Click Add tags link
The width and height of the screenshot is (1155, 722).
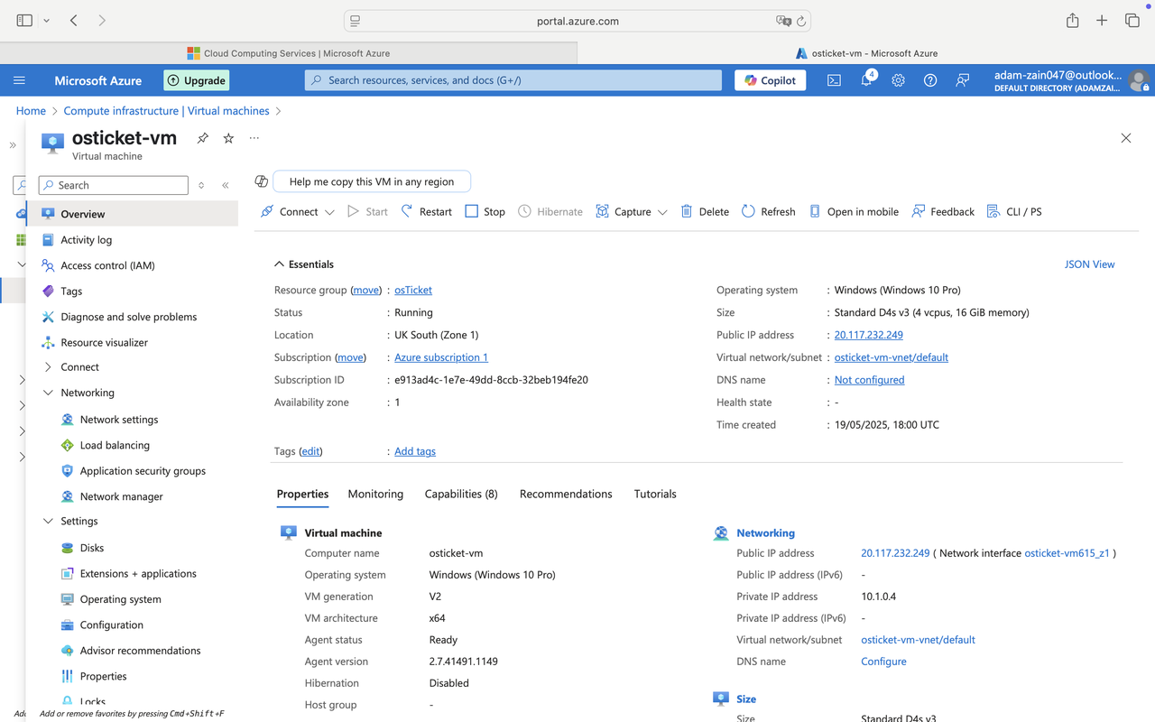point(415,451)
